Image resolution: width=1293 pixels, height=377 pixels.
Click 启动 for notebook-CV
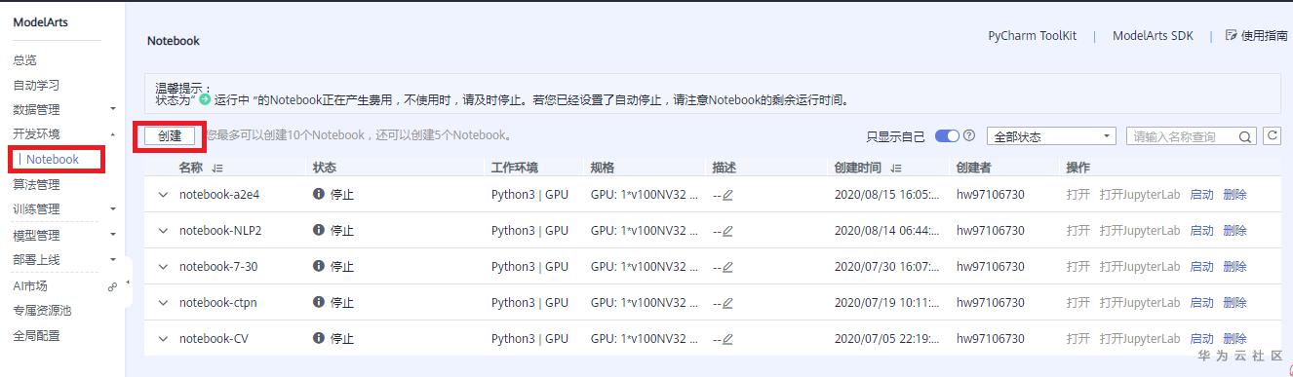coord(1201,339)
